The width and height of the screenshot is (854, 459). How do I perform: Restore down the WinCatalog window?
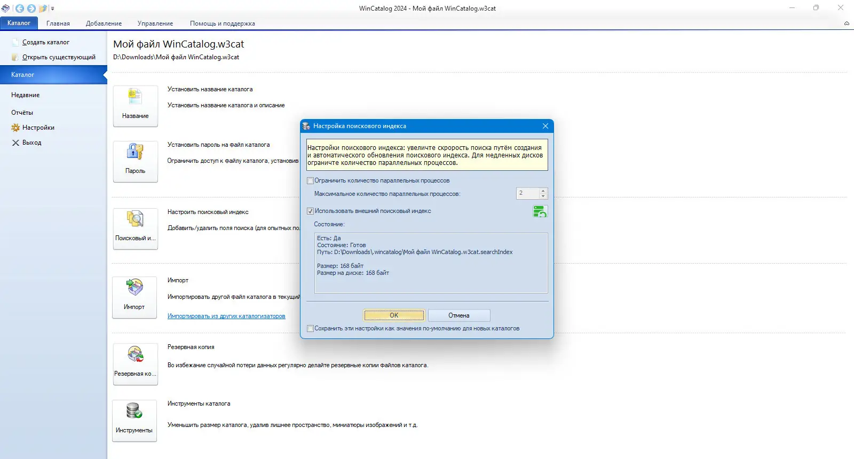(816, 8)
